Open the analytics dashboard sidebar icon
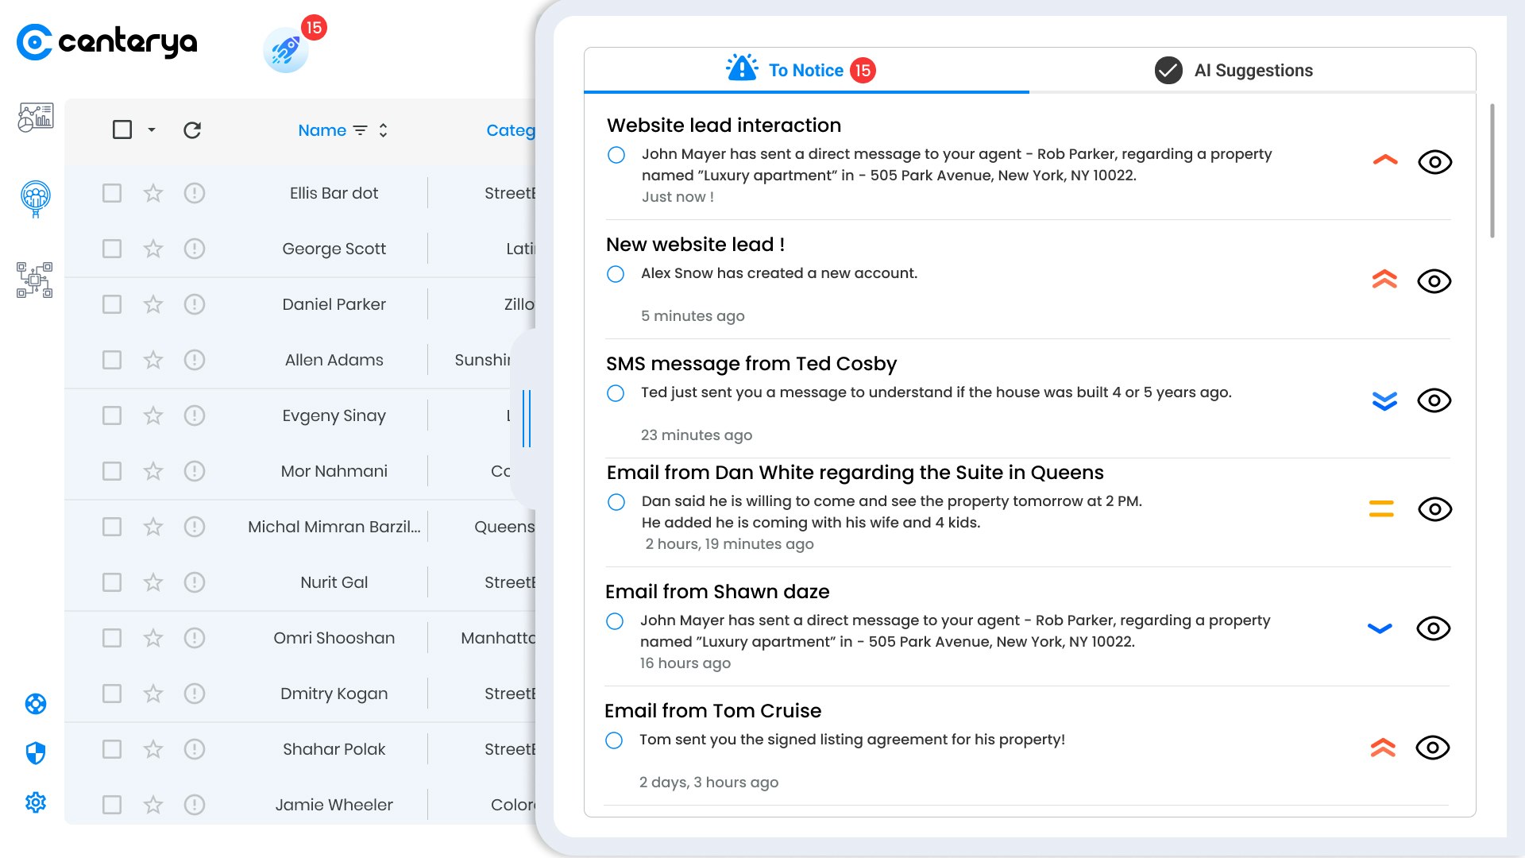This screenshot has width=1525, height=858. click(x=36, y=118)
